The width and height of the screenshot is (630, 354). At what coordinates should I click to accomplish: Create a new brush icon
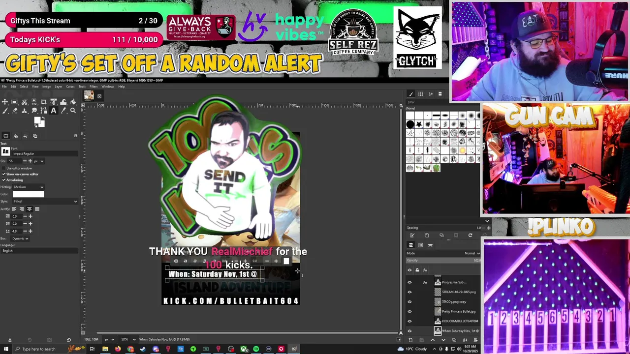427,235
